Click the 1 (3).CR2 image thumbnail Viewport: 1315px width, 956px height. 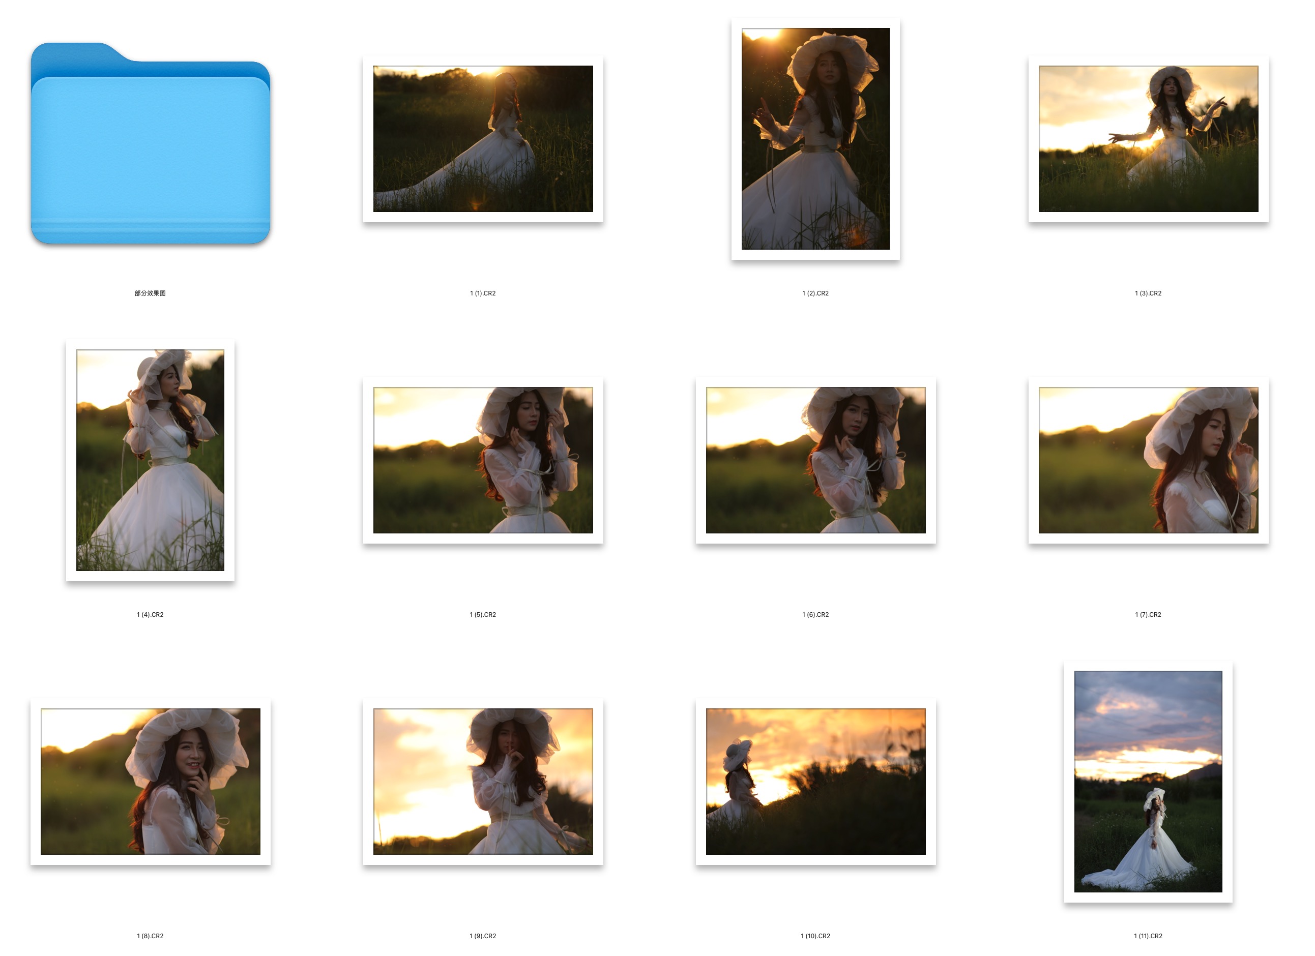[1148, 139]
